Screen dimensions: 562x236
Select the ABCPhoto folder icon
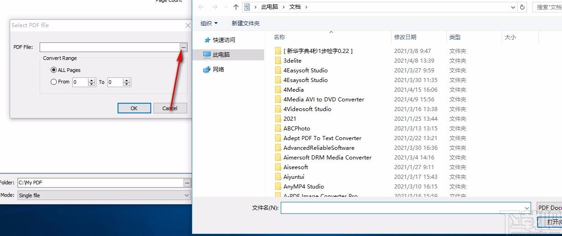pos(278,128)
